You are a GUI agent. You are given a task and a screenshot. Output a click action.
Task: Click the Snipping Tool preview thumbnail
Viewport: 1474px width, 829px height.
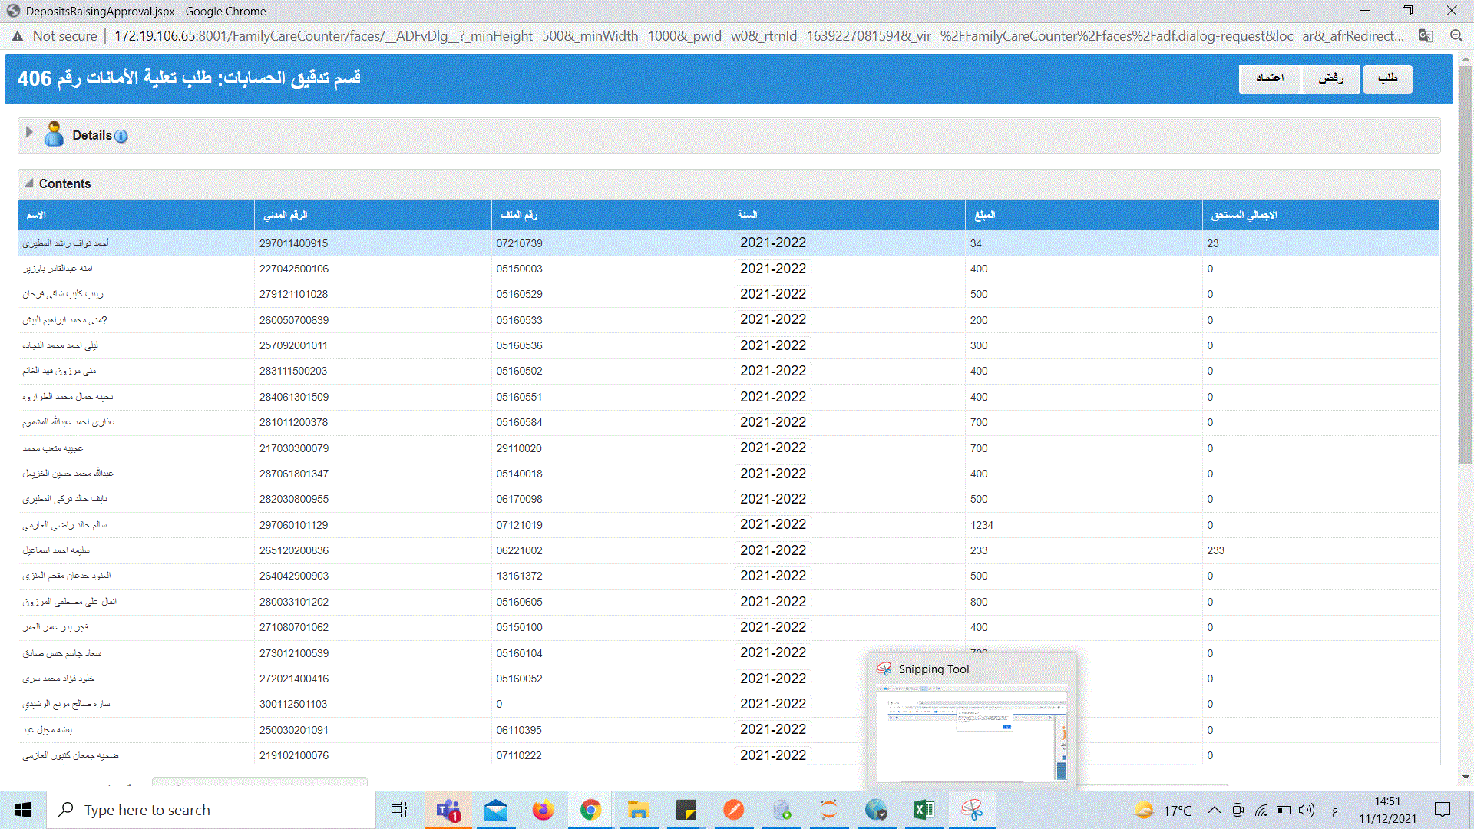[x=972, y=734]
